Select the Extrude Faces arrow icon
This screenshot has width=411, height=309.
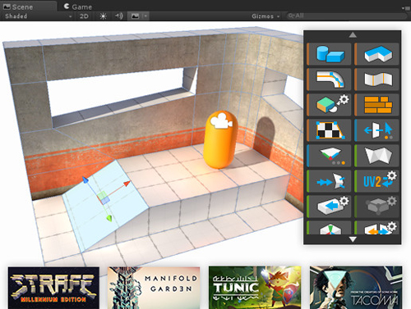[x=329, y=207]
